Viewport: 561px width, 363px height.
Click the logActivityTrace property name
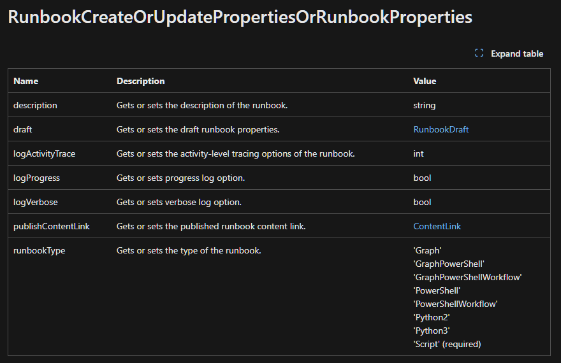(45, 153)
